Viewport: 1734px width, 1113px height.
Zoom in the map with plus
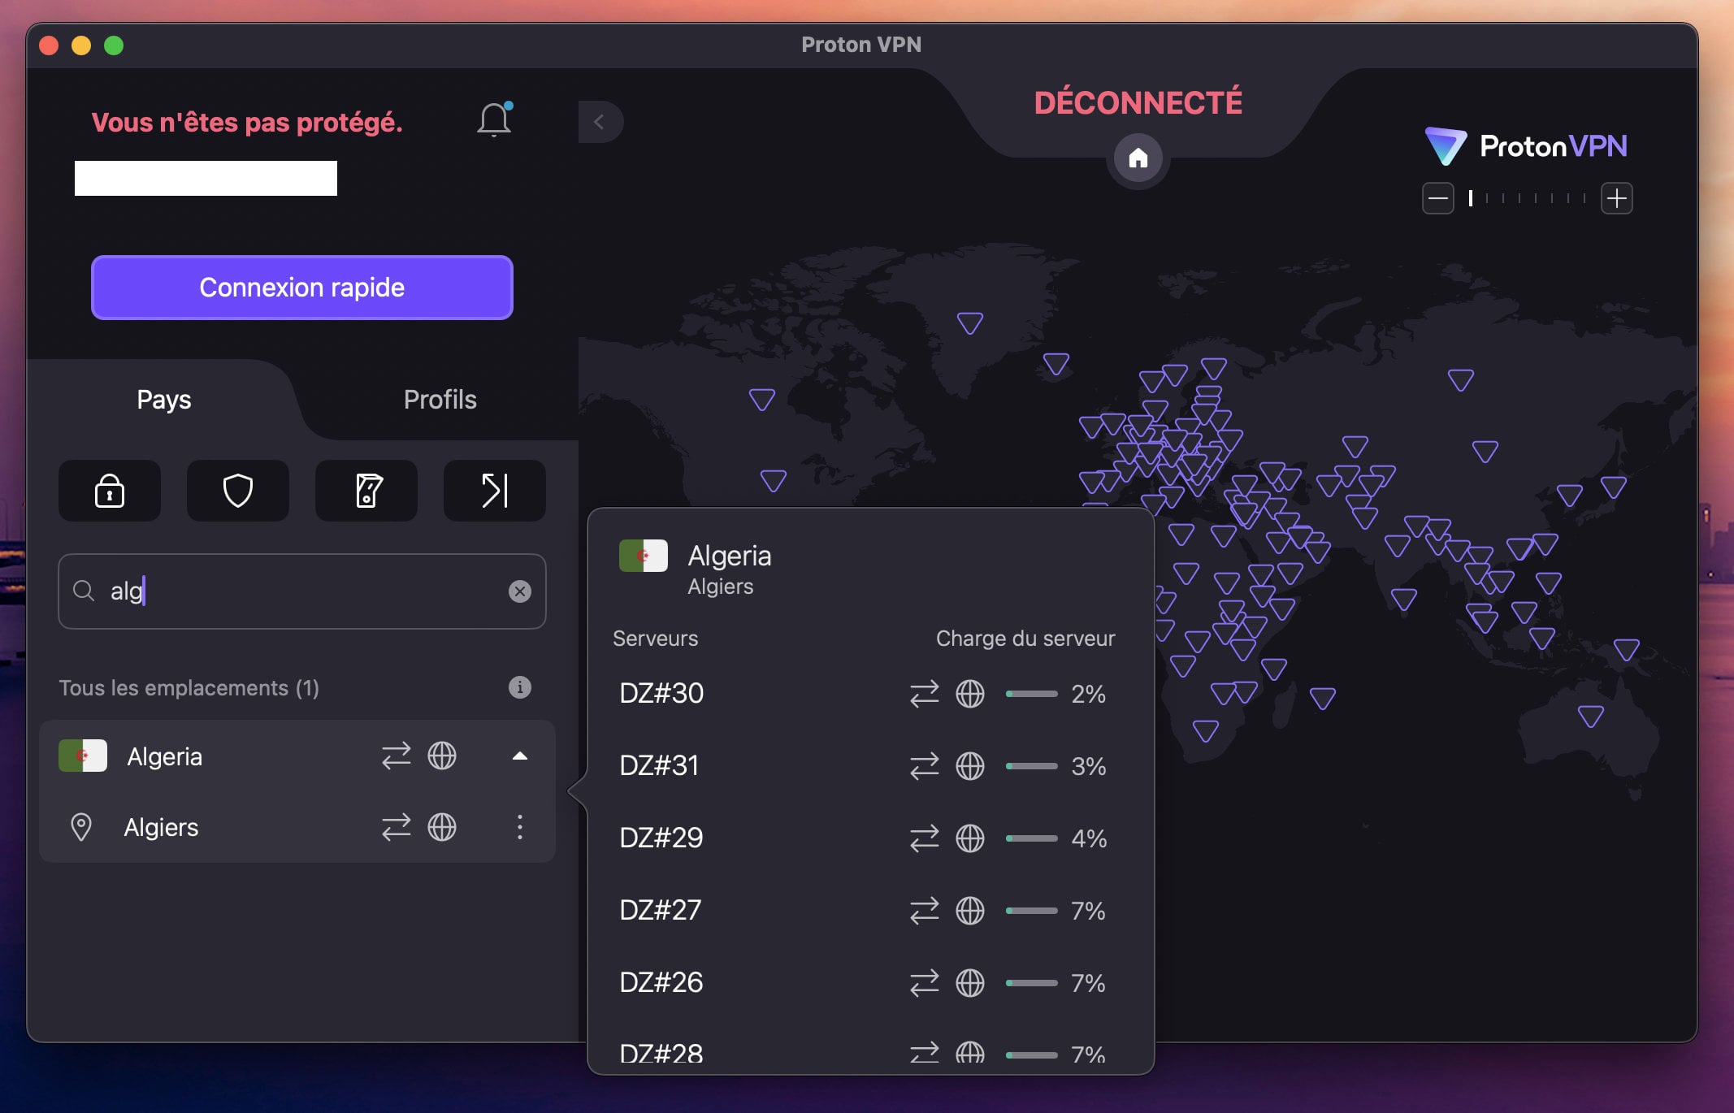tap(1616, 198)
